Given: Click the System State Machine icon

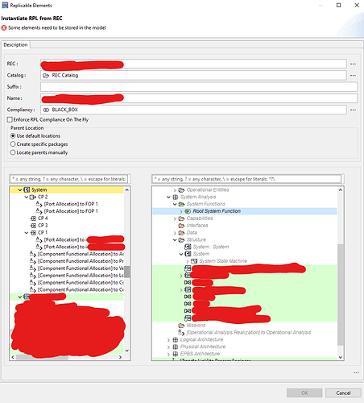Looking at the screenshot, I should [194, 261].
